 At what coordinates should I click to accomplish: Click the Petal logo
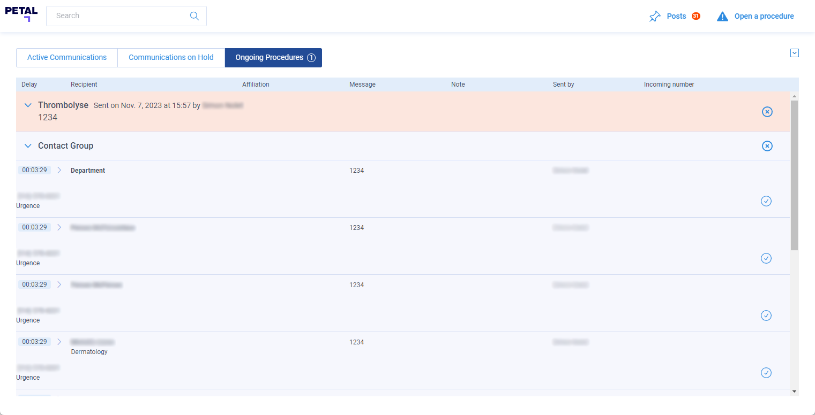click(x=21, y=14)
